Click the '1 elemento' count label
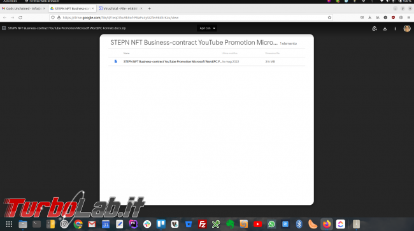Image resolution: width=414 pixels, height=231 pixels. [x=289, y=43]
